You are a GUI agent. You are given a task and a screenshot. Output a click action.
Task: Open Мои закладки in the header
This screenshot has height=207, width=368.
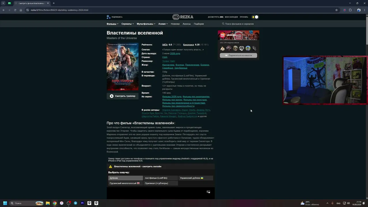231,17
